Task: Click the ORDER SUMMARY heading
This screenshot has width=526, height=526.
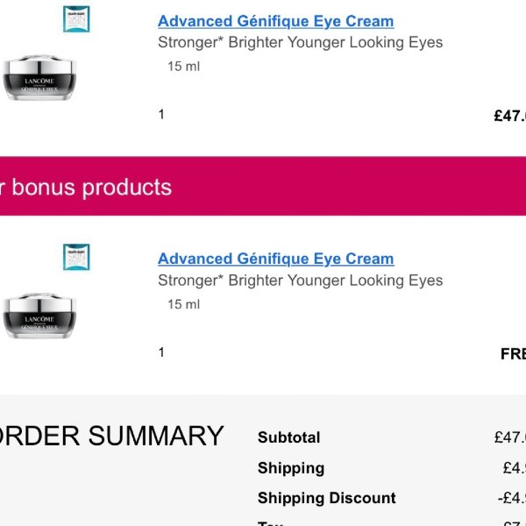Action: tap(111, 436)
